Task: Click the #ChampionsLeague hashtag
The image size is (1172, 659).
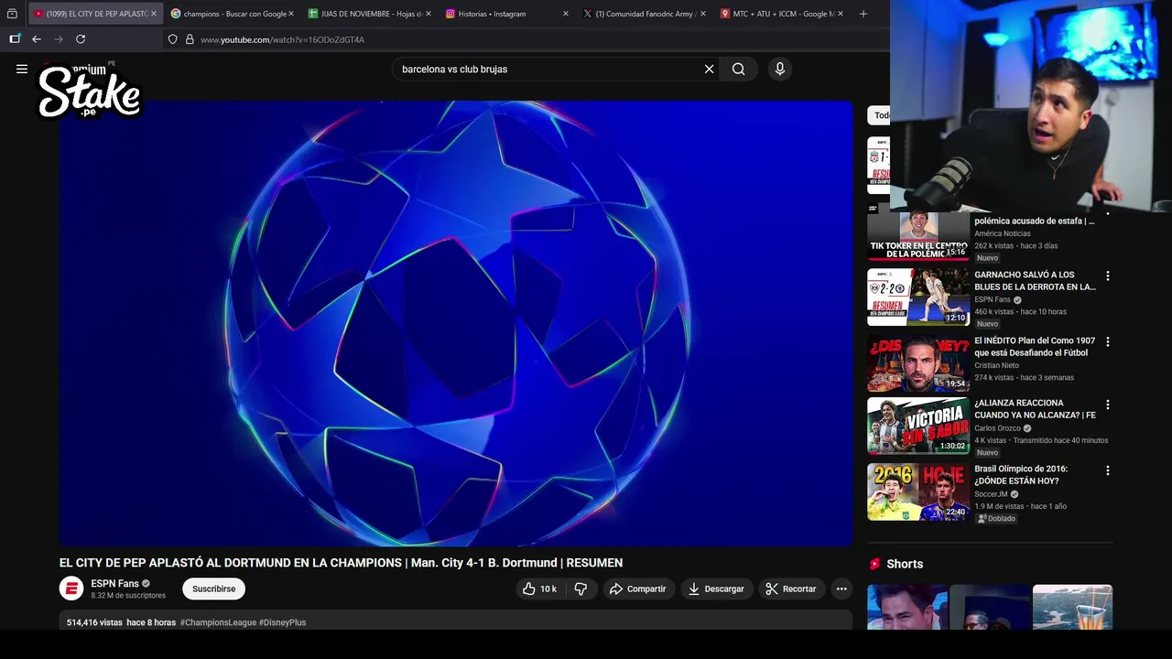Action: coord(218,622)
